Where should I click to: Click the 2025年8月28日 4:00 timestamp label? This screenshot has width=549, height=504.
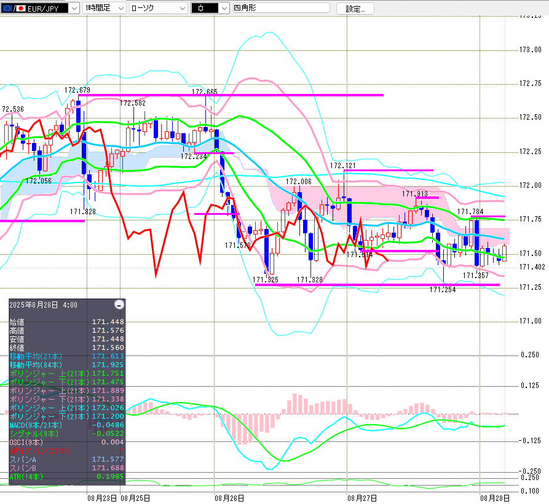click(x=44, y=305)
